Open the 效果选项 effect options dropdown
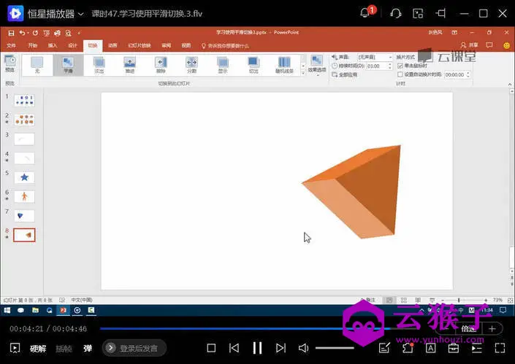This screenshot has height=364, width=515. (317, 65)
